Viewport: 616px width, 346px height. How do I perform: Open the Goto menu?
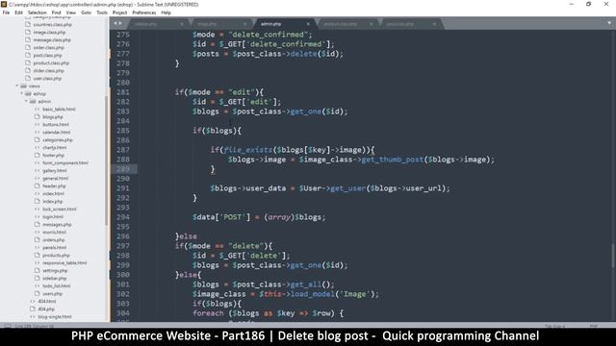coord(86,12)
